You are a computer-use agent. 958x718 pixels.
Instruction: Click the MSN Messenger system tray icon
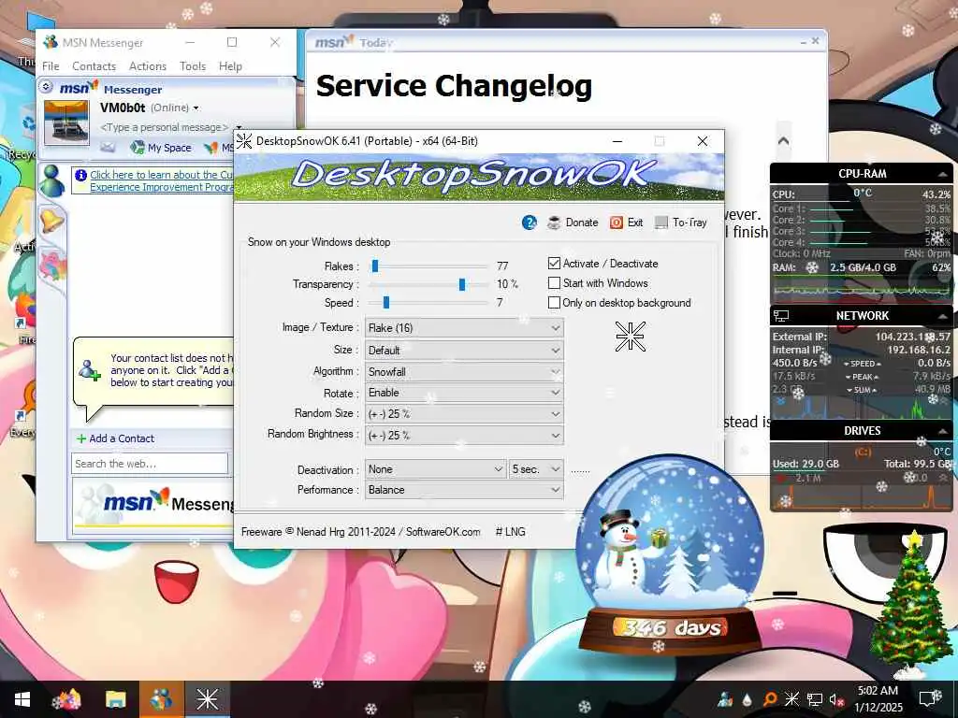[x=725, y=699]
